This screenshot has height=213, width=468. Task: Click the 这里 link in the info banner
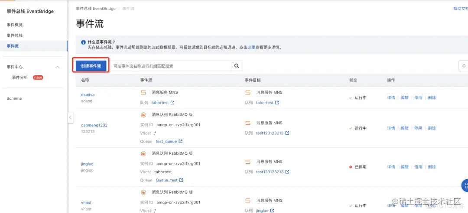click(251, 47)
